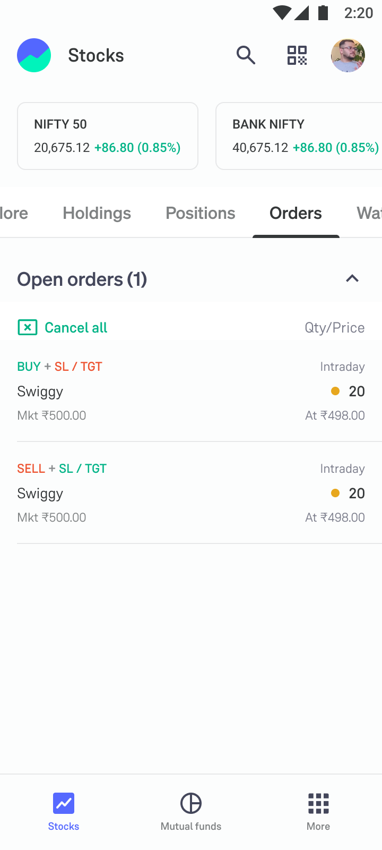Tap the QR code scanner icon
Image resolution: width=382 pixels, height=850 pixels.
[x=297, y=55]
